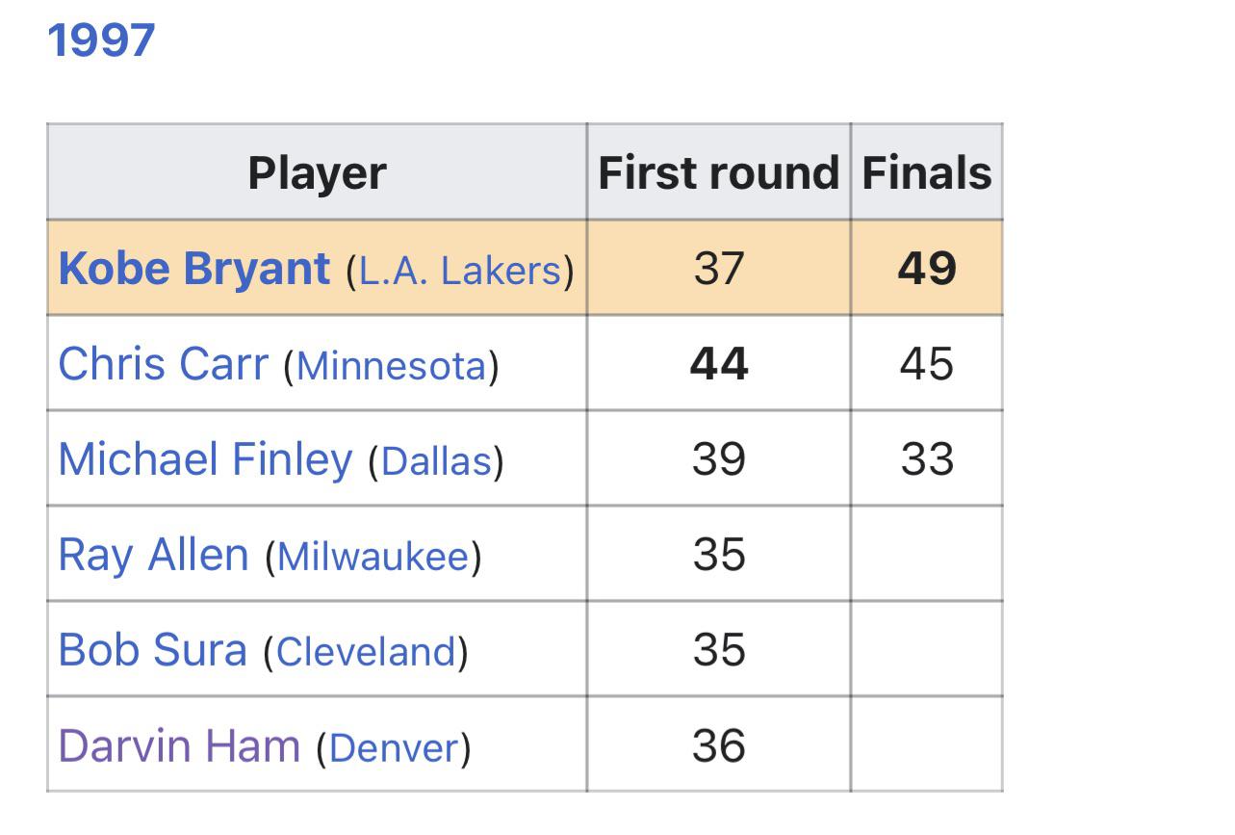Click Darvin Ham's first round score 36
1235x835 pixels.
click(718, 745)
